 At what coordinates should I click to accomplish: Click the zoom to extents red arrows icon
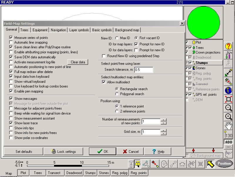click(x=229, y=99)
